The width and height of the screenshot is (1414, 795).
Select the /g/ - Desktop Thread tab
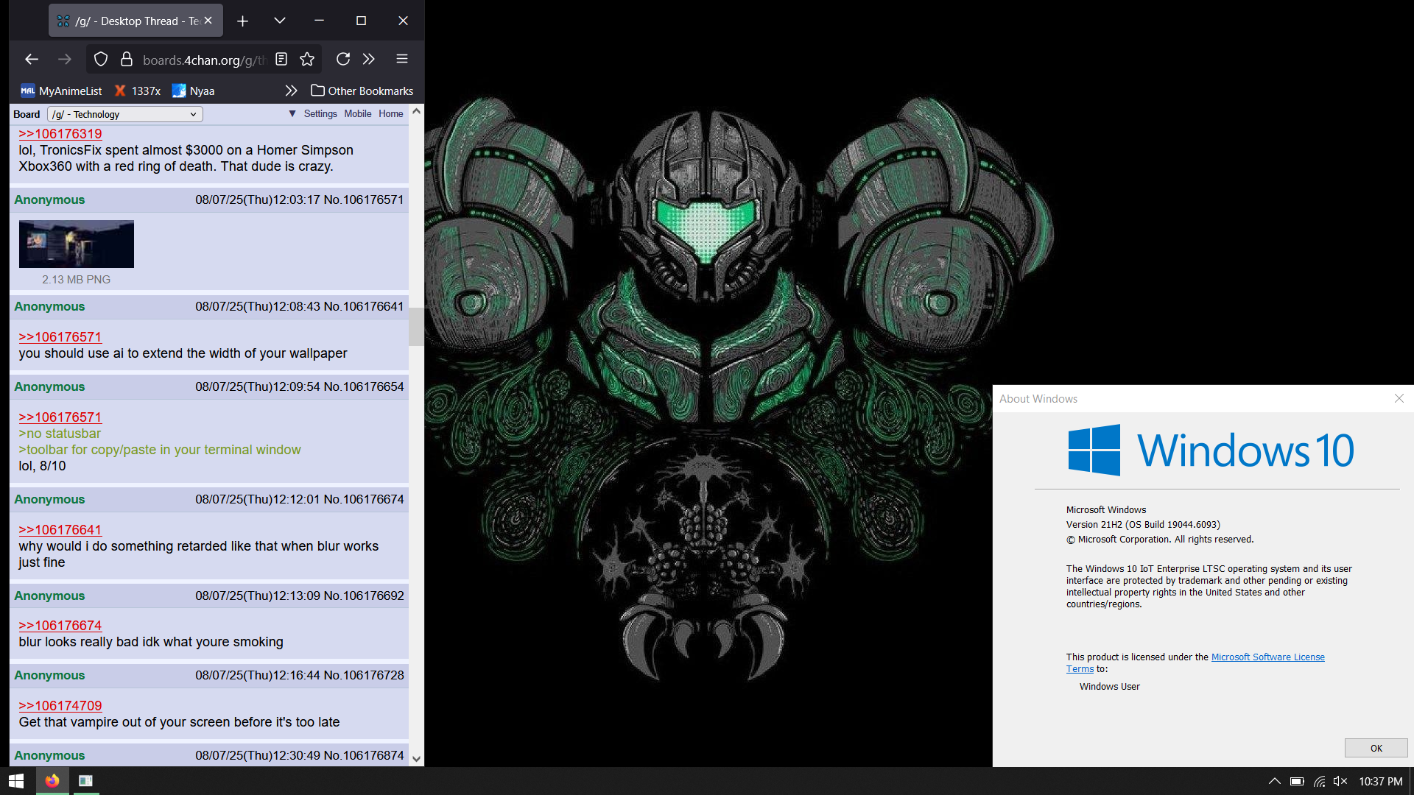(136, 21)
